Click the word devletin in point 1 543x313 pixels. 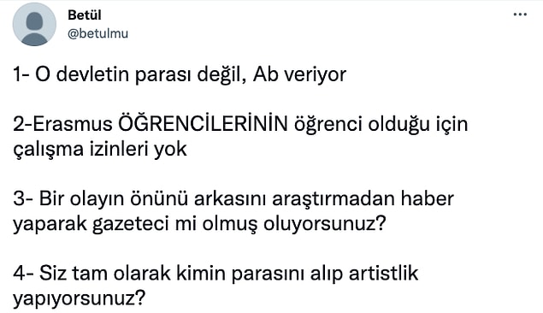[92, 74]
